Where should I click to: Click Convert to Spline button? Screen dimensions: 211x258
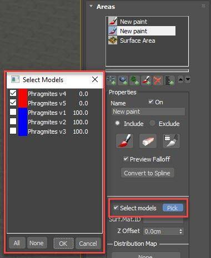(147, 173)
